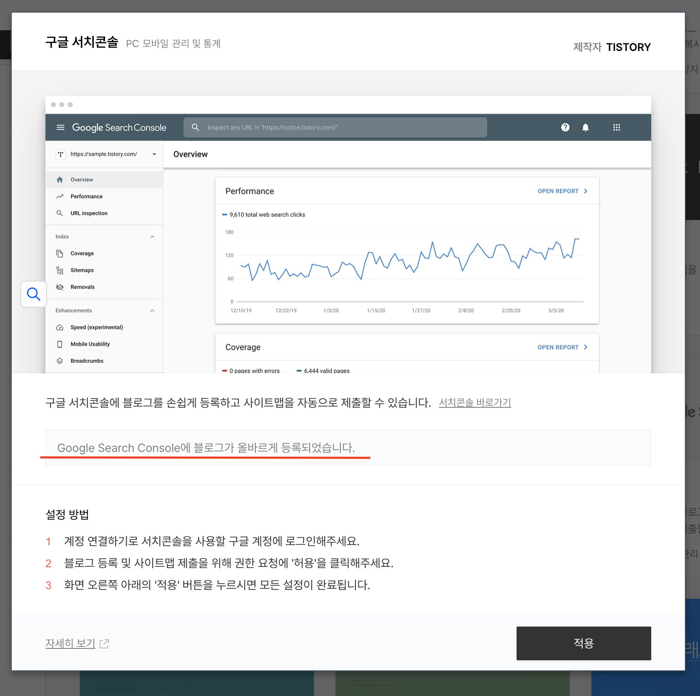Viewport: 700px width, 696px height.
Task: Click the Coverage pages icon
Action: tap(60, 253)
